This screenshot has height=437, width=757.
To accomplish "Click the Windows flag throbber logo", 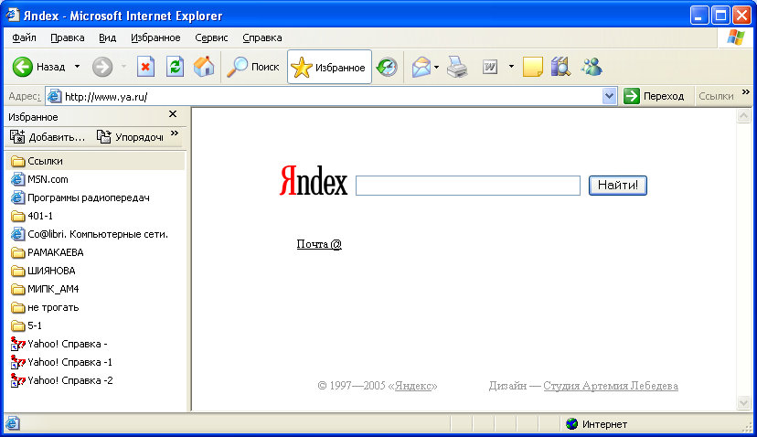I will pyautogui.click(x=736, y=37).
